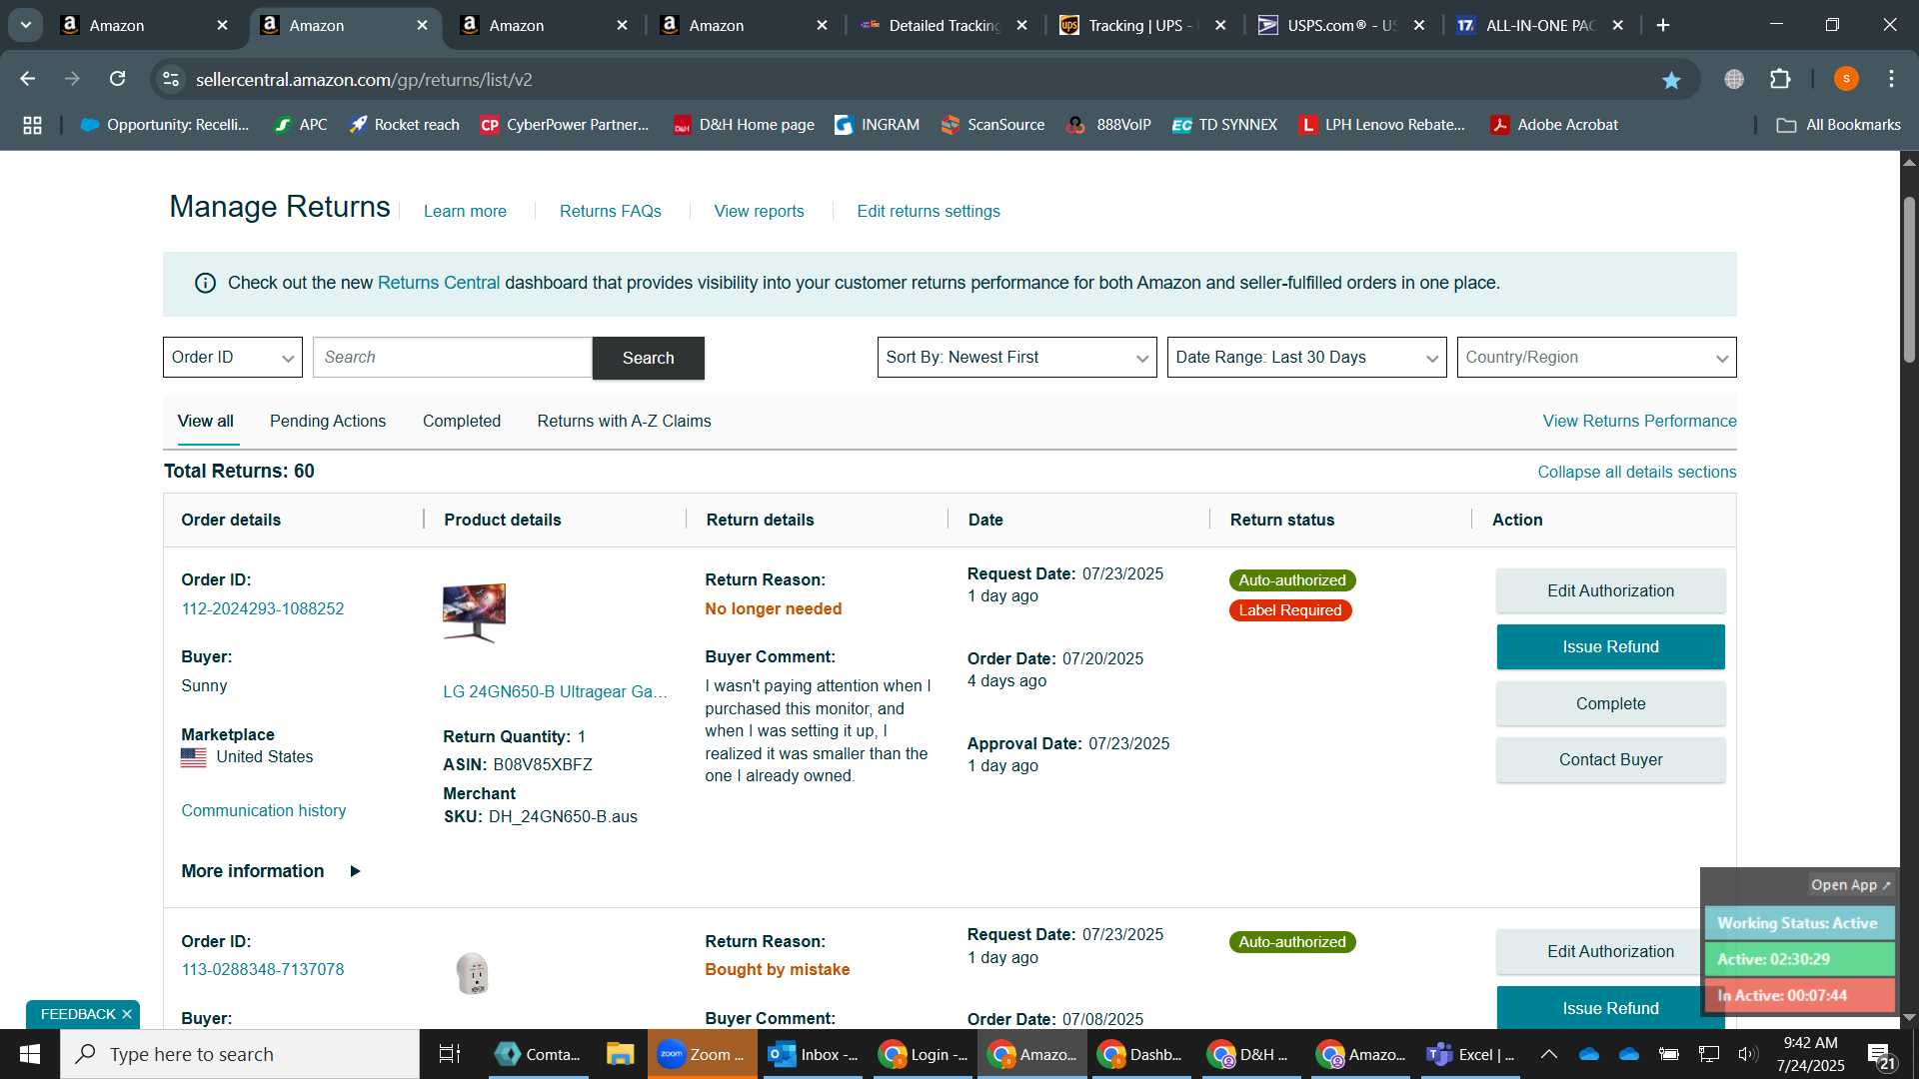Open Zoom from the taskbar
Screen dimensions: 1919x1079
702,1054
